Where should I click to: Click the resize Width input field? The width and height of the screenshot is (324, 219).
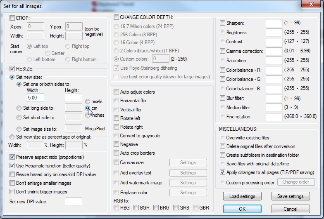(x=35, y=98)
